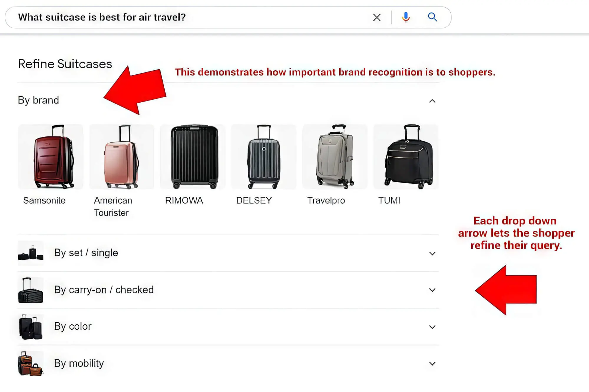Expand the By color chevron

(432, 327)
